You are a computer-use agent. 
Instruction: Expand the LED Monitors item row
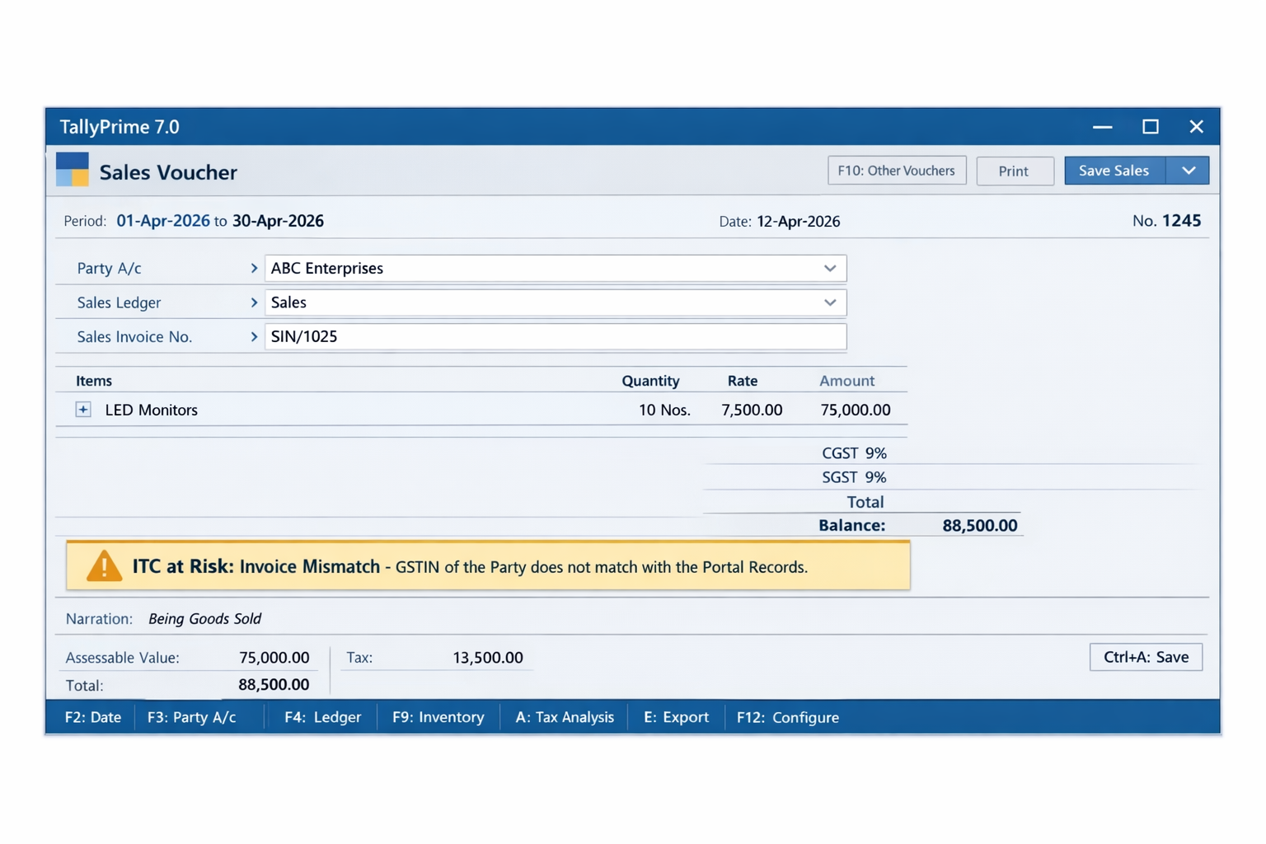click(82, 410)
